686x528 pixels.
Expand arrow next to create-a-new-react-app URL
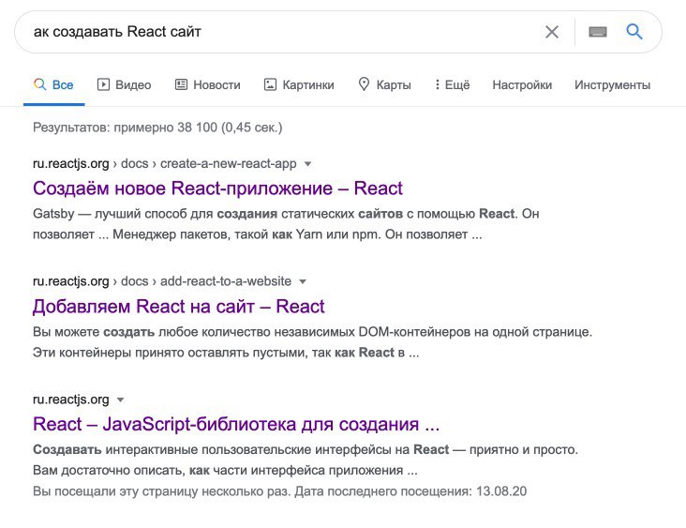click(x=307, y=164)
